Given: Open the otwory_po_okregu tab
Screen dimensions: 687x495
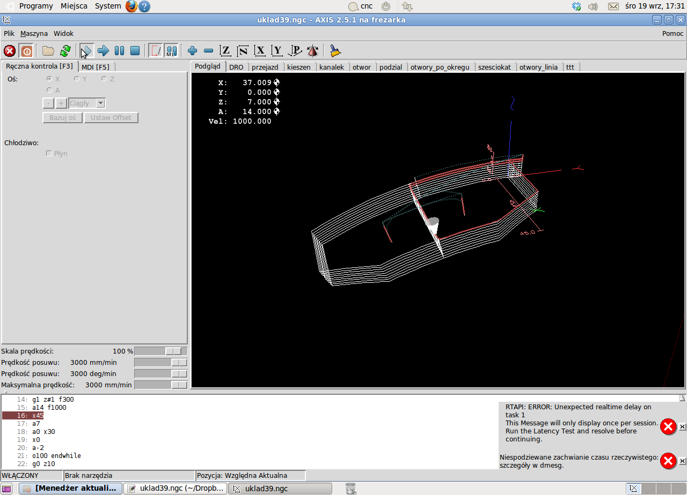Looking at the screenshot, I should [440, 67].
